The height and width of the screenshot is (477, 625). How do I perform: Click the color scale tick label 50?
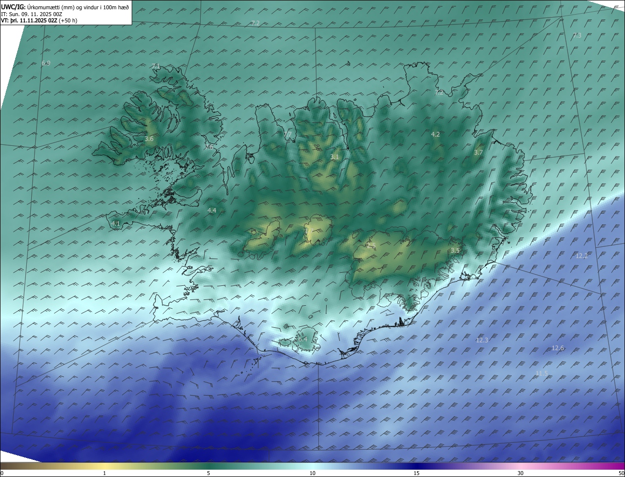point(621,473)
